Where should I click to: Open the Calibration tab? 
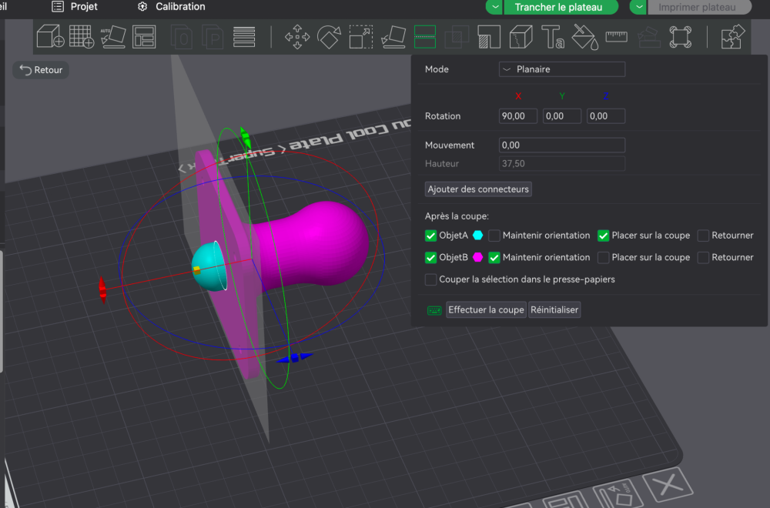click(x=171, y=7)
